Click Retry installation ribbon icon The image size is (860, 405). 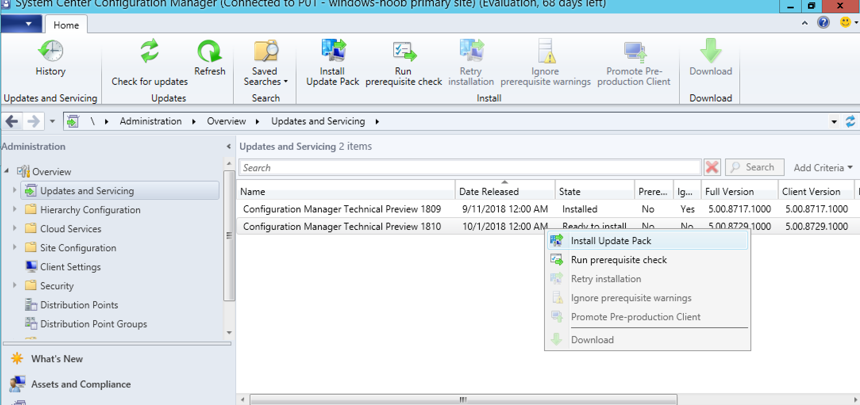pos(471,63)
